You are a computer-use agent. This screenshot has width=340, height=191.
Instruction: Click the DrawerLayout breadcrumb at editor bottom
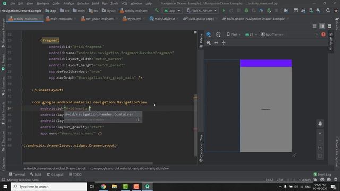(54, 168)
